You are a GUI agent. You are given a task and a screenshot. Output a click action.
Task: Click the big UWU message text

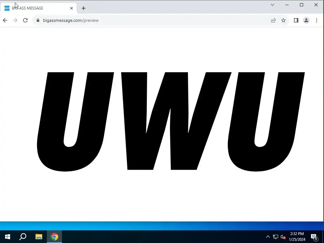click(x=171, y=122)
